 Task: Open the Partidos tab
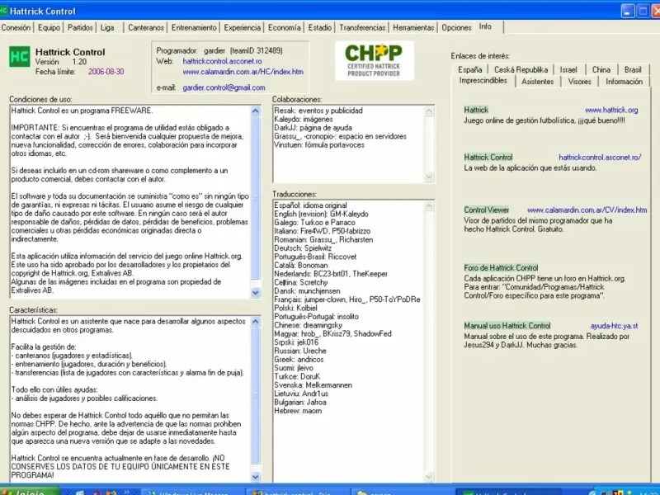[x=80, y=28]
